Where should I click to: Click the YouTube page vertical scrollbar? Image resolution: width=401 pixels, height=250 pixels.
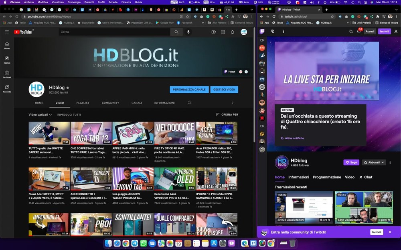coord(254,85)
